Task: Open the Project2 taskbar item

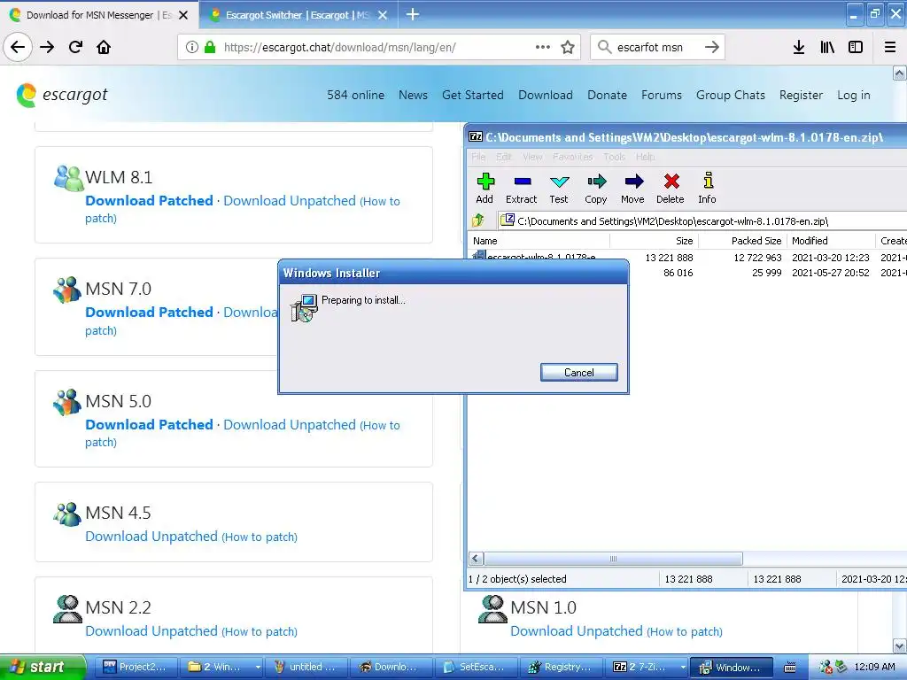Action: (x=135, y=667)
